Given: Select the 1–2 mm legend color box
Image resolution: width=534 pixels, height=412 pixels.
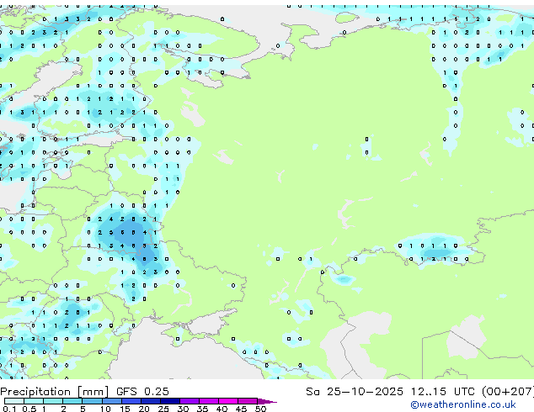Looking at the screenshot, I should pos(53,401).
